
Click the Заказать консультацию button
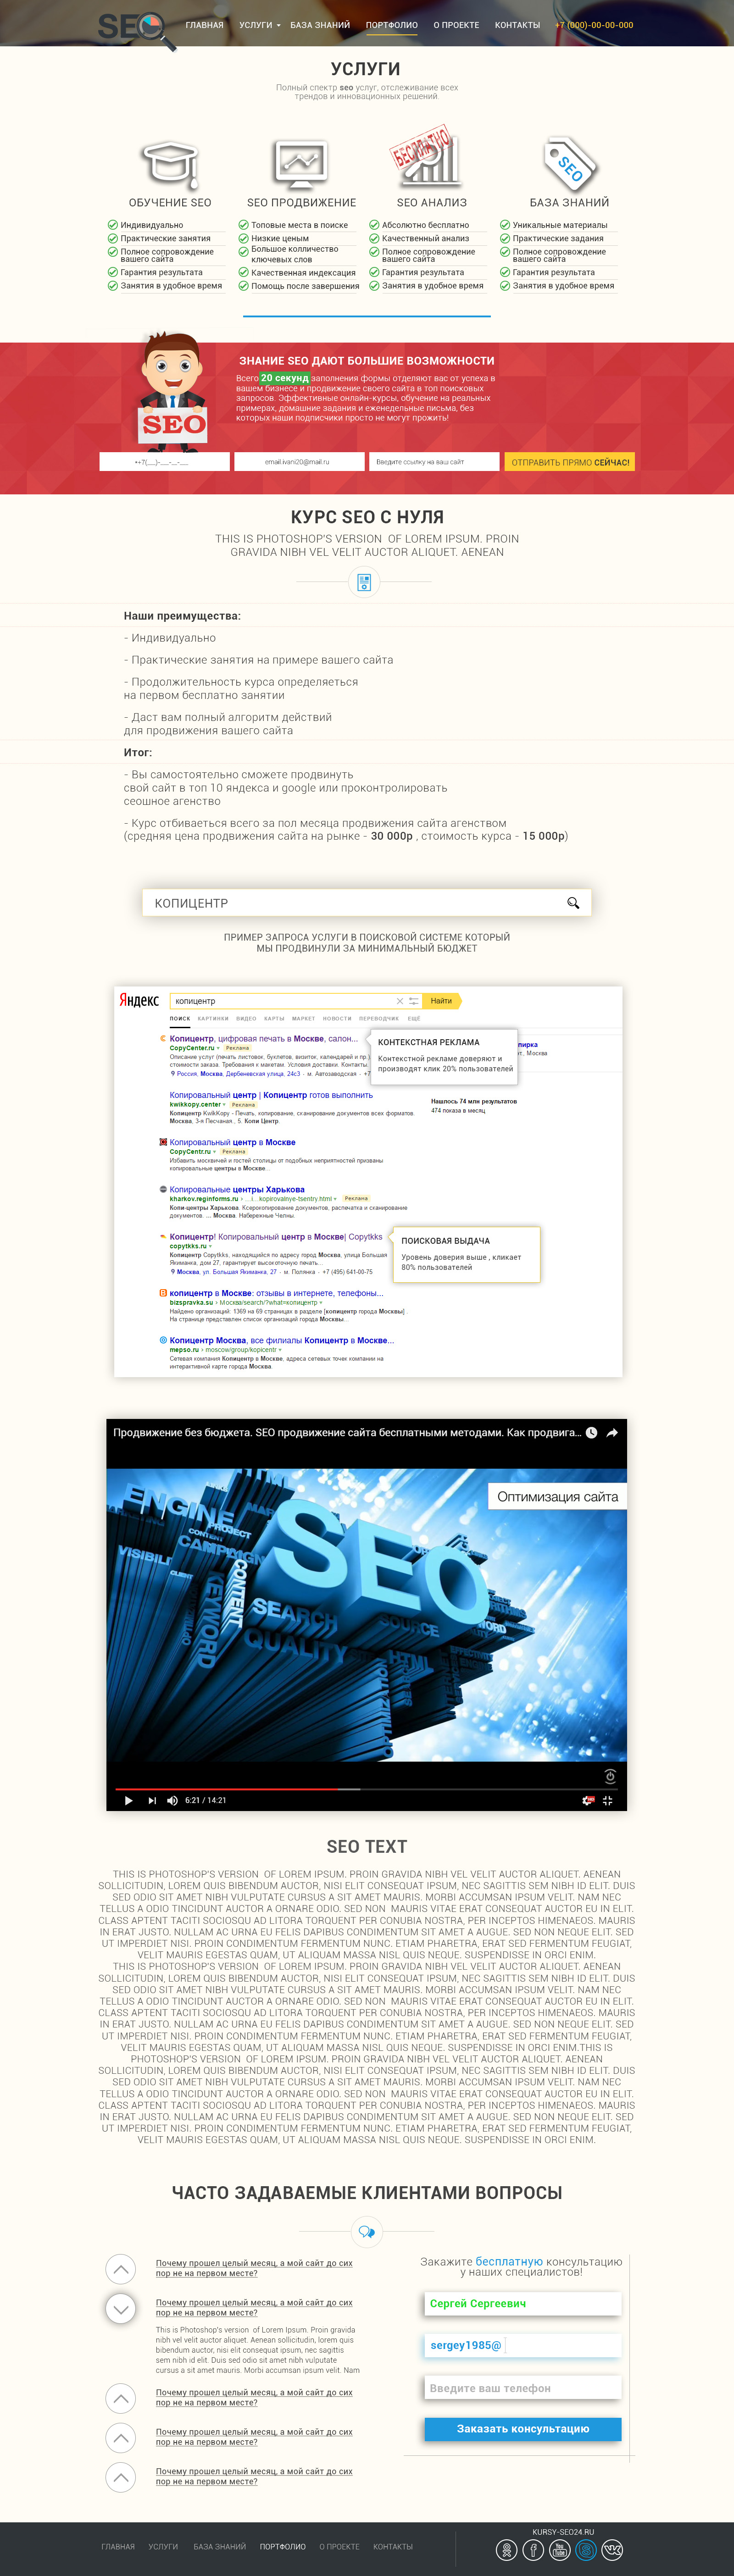523,2428
